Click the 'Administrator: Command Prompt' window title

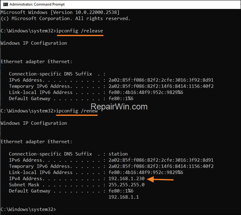(x=37, y=4)
